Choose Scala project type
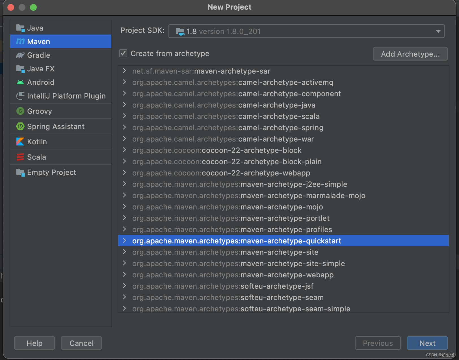459x360 pixels. 61,157
